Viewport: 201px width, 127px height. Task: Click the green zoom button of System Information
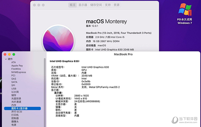[14, 54]
